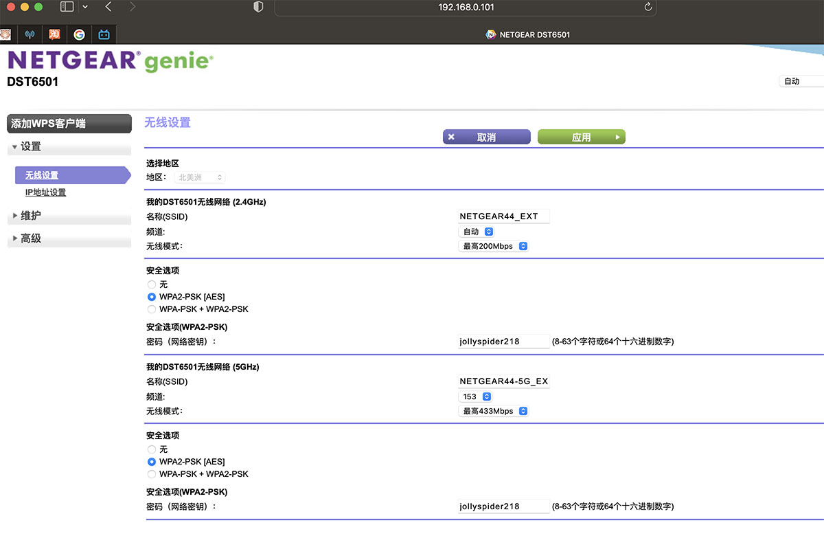Click the DST6501 model name text
Screen dimensions: 824x547
tap(32, 82)
